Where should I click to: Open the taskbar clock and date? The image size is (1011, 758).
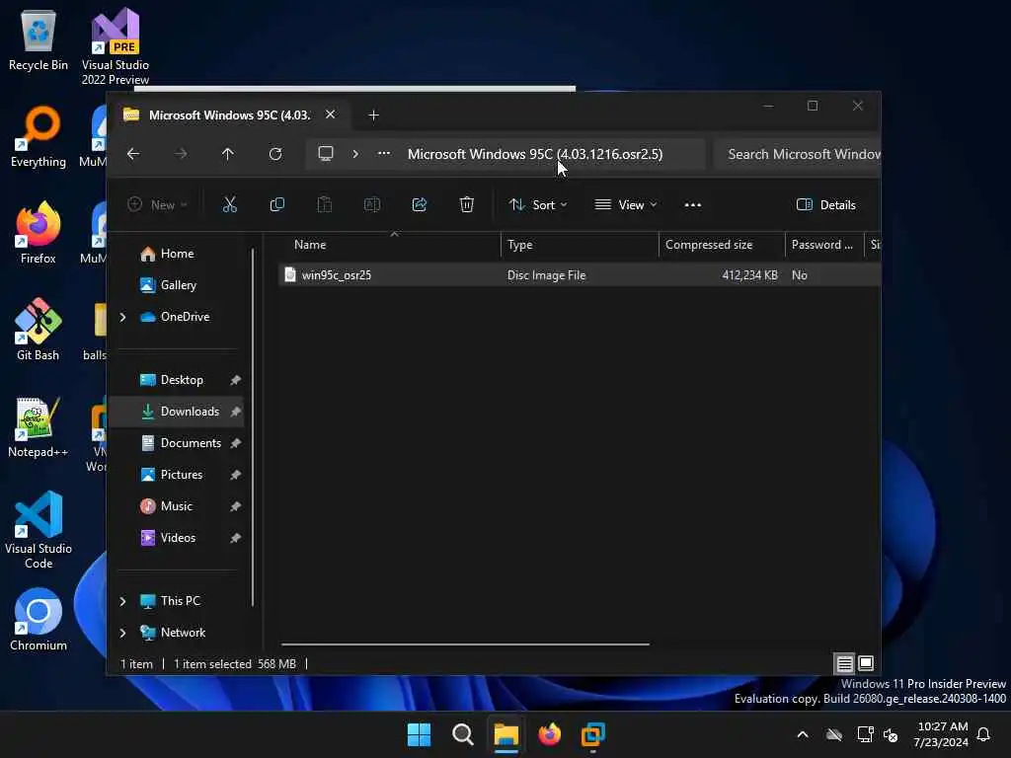[941, 734]
